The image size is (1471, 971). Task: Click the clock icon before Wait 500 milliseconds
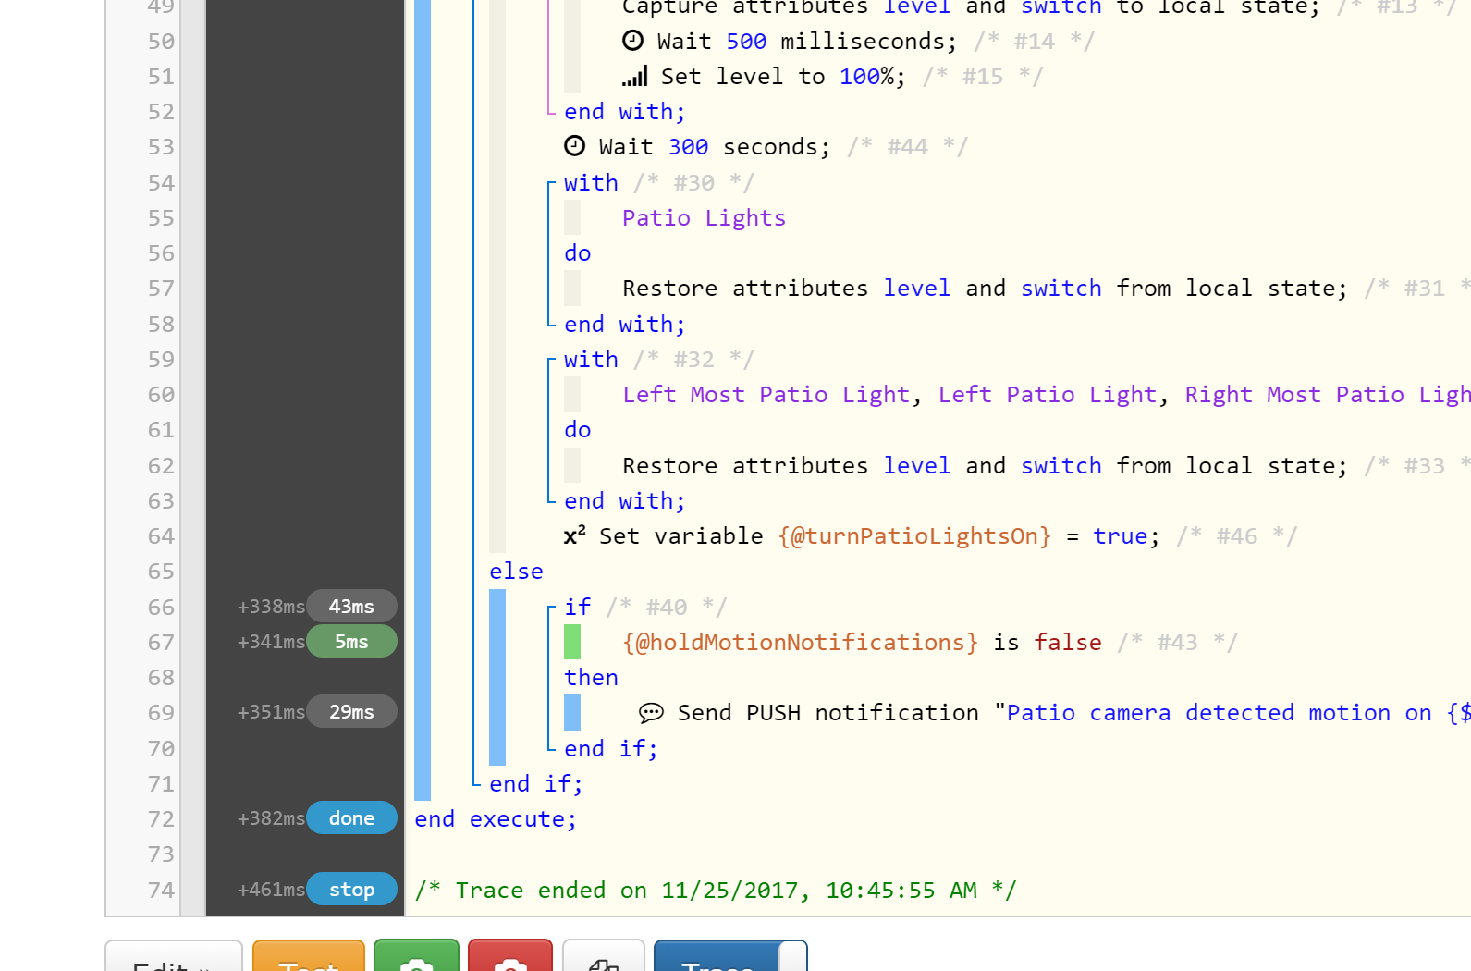click(632, 41)
